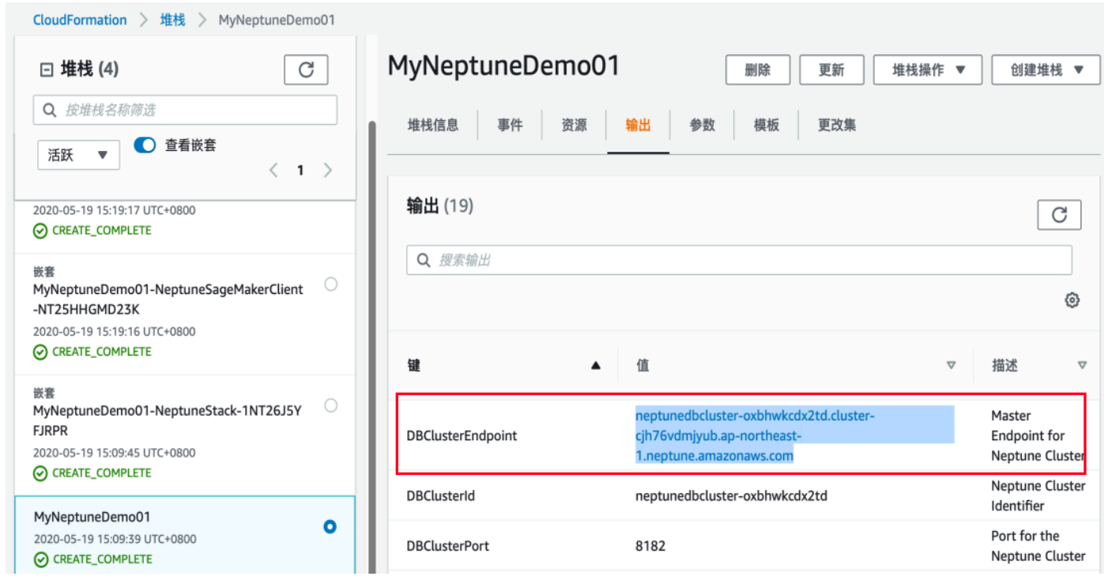Click page number 1 in stack pagination
1108x580 pixels.
coord(300,171)
